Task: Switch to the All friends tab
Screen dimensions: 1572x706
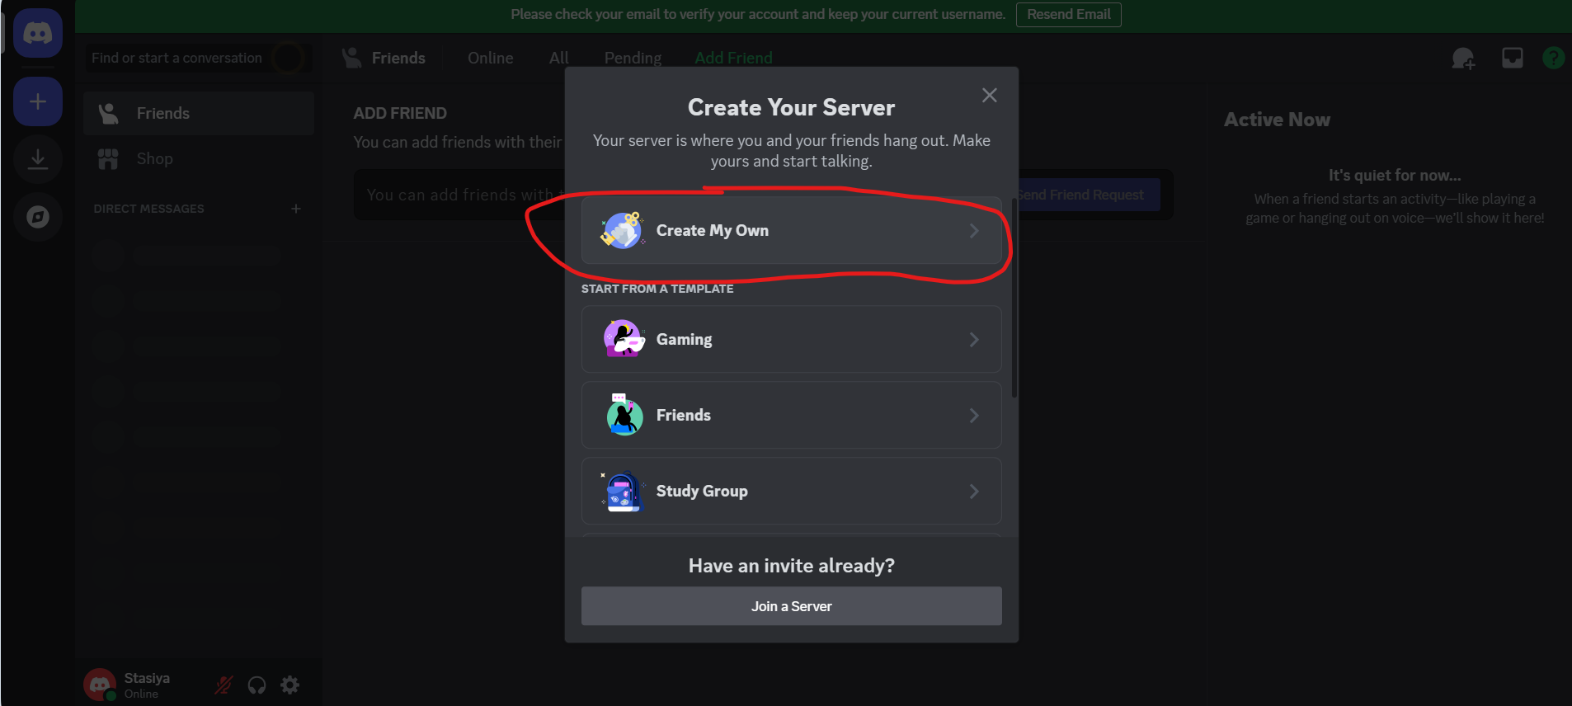Action: click(x=559, y=58)
